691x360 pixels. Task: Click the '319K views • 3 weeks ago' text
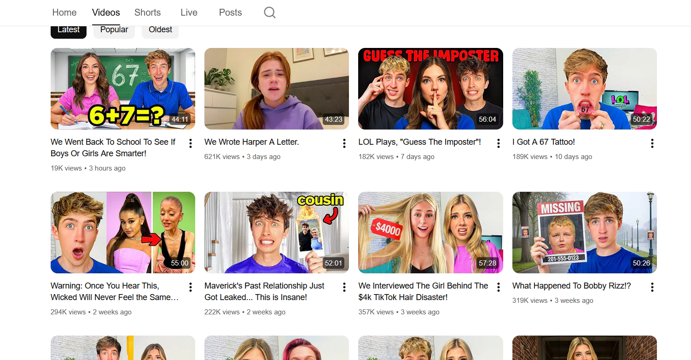click(x=553, y=301)
